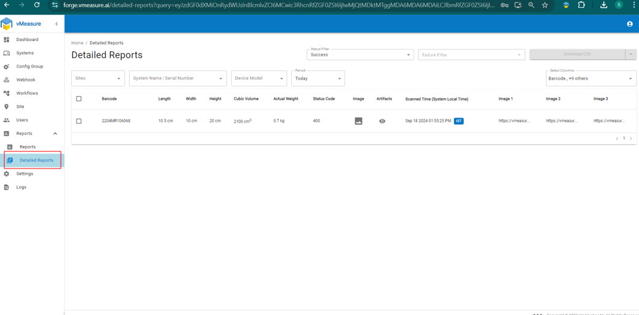Open System Name | Serial Number dropdown

178,78
